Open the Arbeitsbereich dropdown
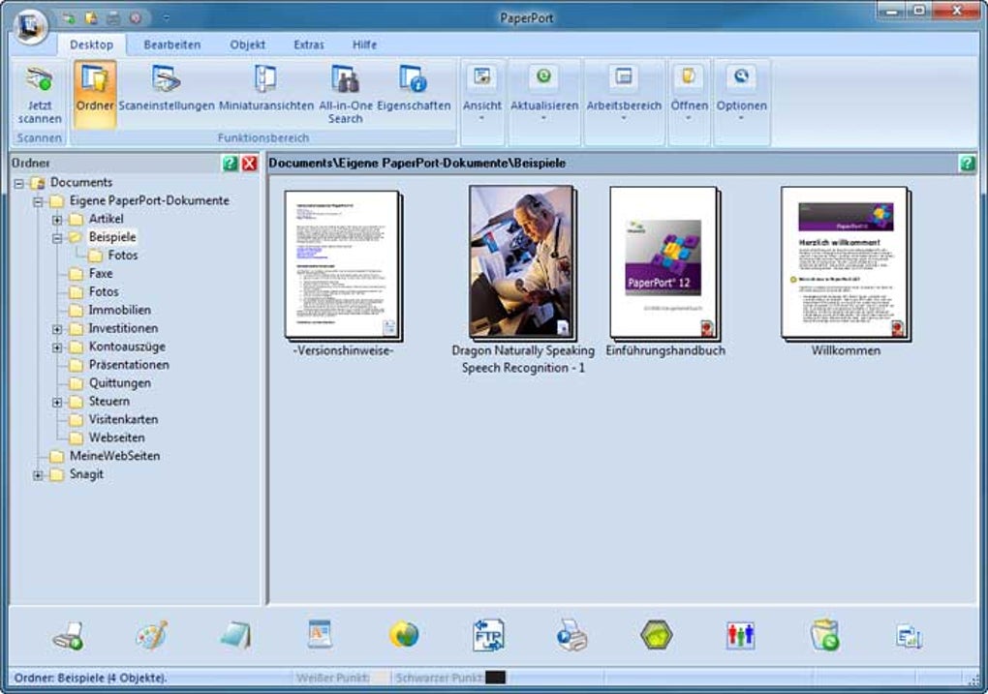The image size is (988, 694). tap(624, 95)
